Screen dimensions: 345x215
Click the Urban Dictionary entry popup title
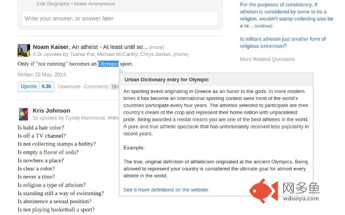(x=167, y=80)
